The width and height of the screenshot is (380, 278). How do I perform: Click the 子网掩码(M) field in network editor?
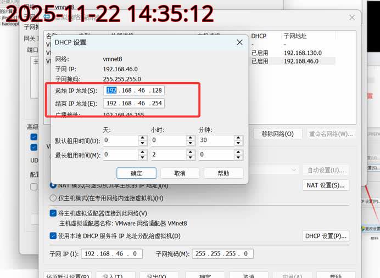coord(222,254)
